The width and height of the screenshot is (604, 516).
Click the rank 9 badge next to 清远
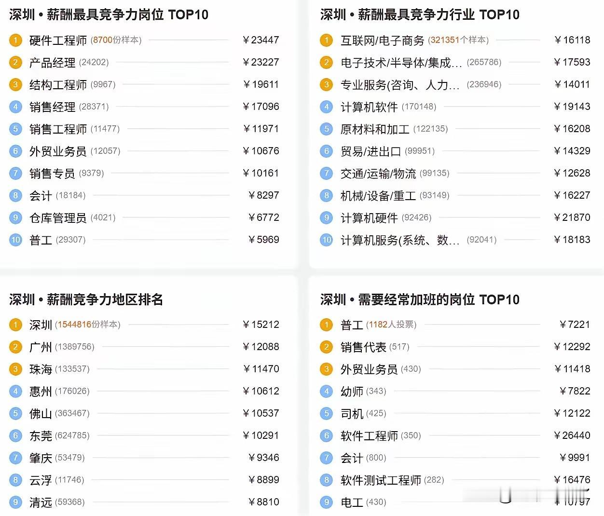[x=15, y=502]
